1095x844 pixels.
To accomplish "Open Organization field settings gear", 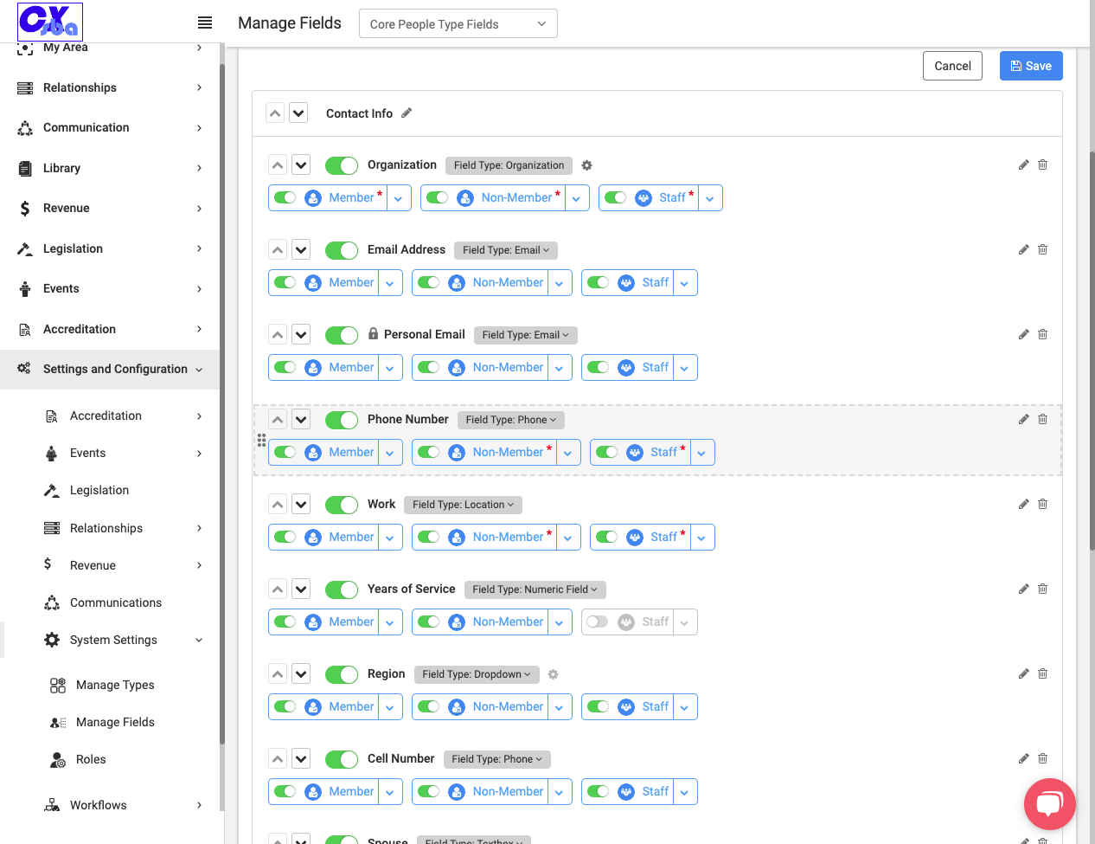I will [x=586, y=165].
